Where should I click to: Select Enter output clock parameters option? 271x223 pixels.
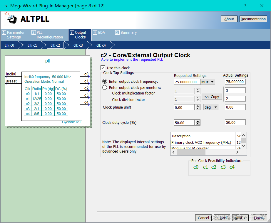click(105, 87)
